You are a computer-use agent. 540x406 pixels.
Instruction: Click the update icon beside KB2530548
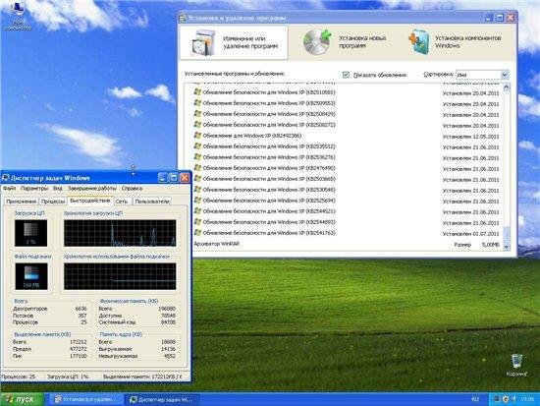pos(197,190)
